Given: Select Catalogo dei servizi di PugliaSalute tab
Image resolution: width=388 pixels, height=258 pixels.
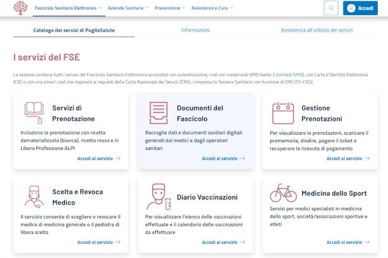Looking at the screenshot, I should click(x=74, y=30).
